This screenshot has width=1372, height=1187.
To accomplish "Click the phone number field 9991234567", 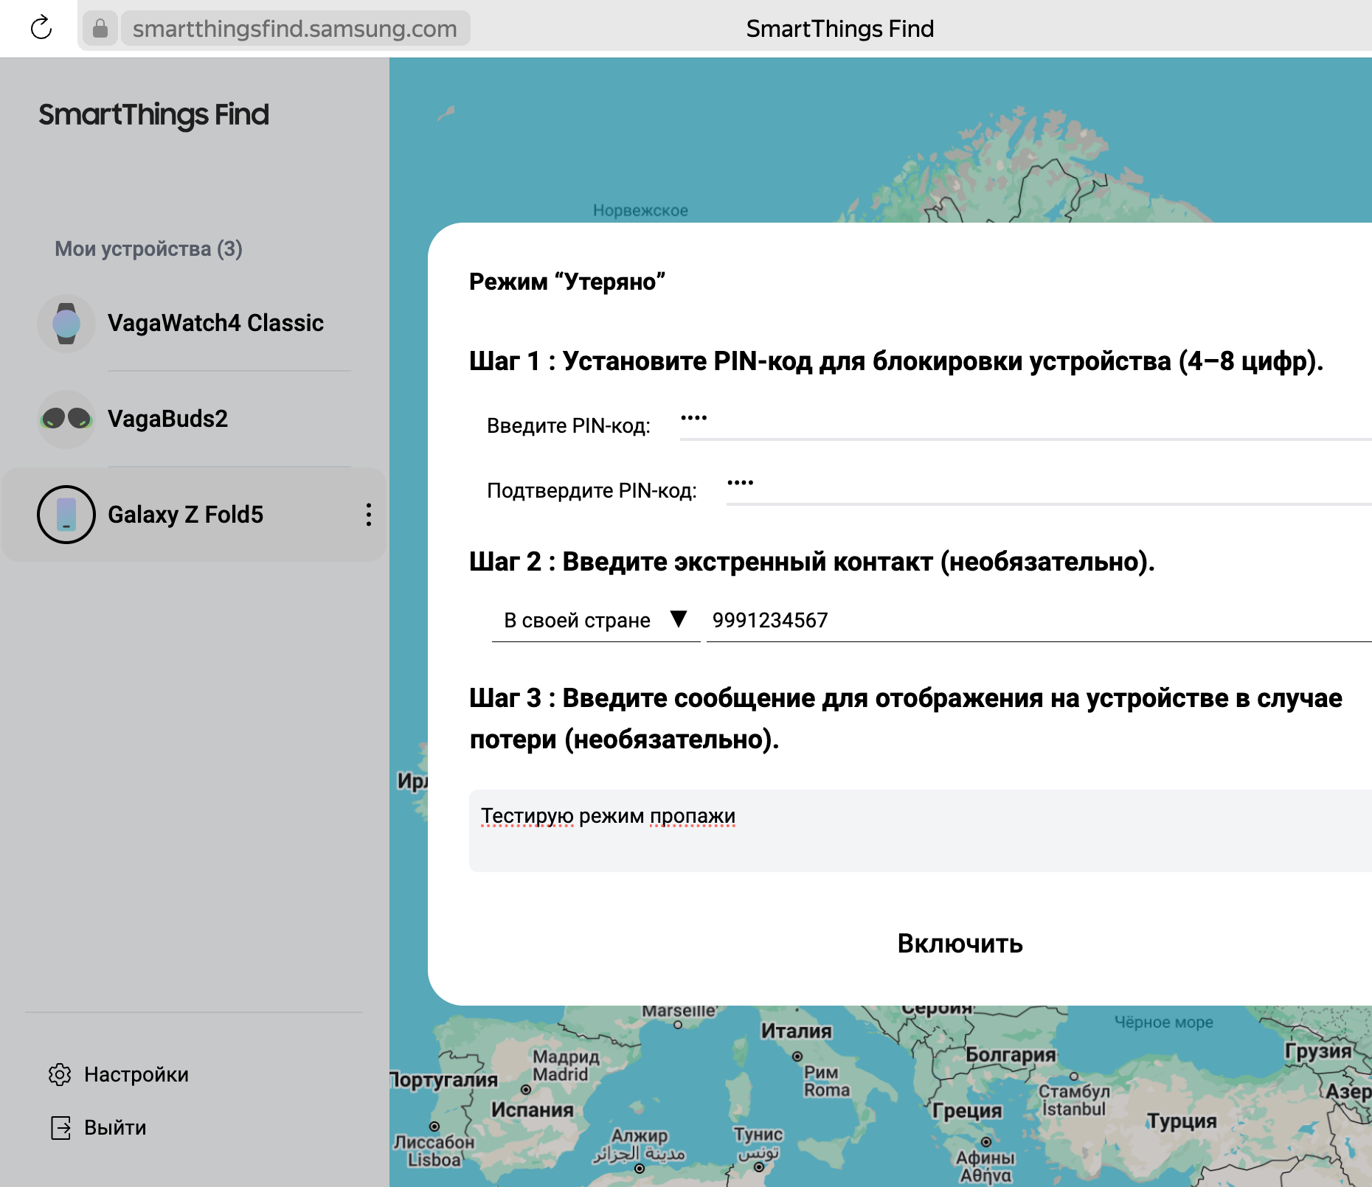I will click(1039, 620).
